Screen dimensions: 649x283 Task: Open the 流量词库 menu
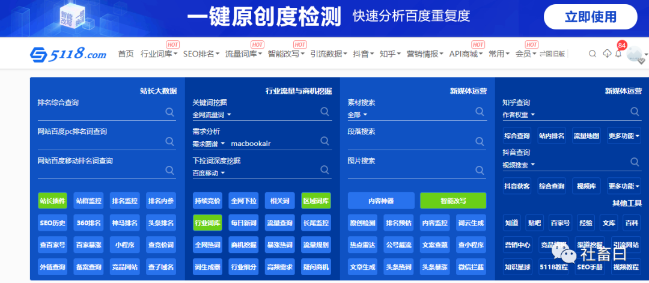(x=243, y=54)
